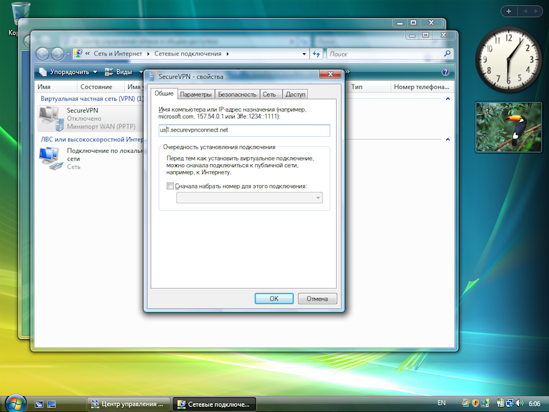Viewport: 549px width, 412px height.
Task: Maximize the Сетевые подключения window
Action: click(425, 35)
